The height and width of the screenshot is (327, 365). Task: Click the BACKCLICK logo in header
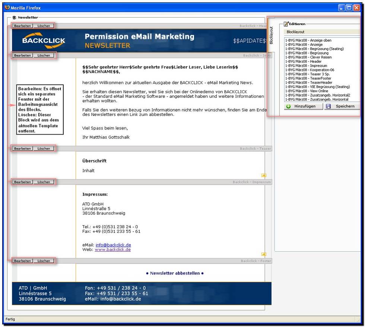click(44, 41)
